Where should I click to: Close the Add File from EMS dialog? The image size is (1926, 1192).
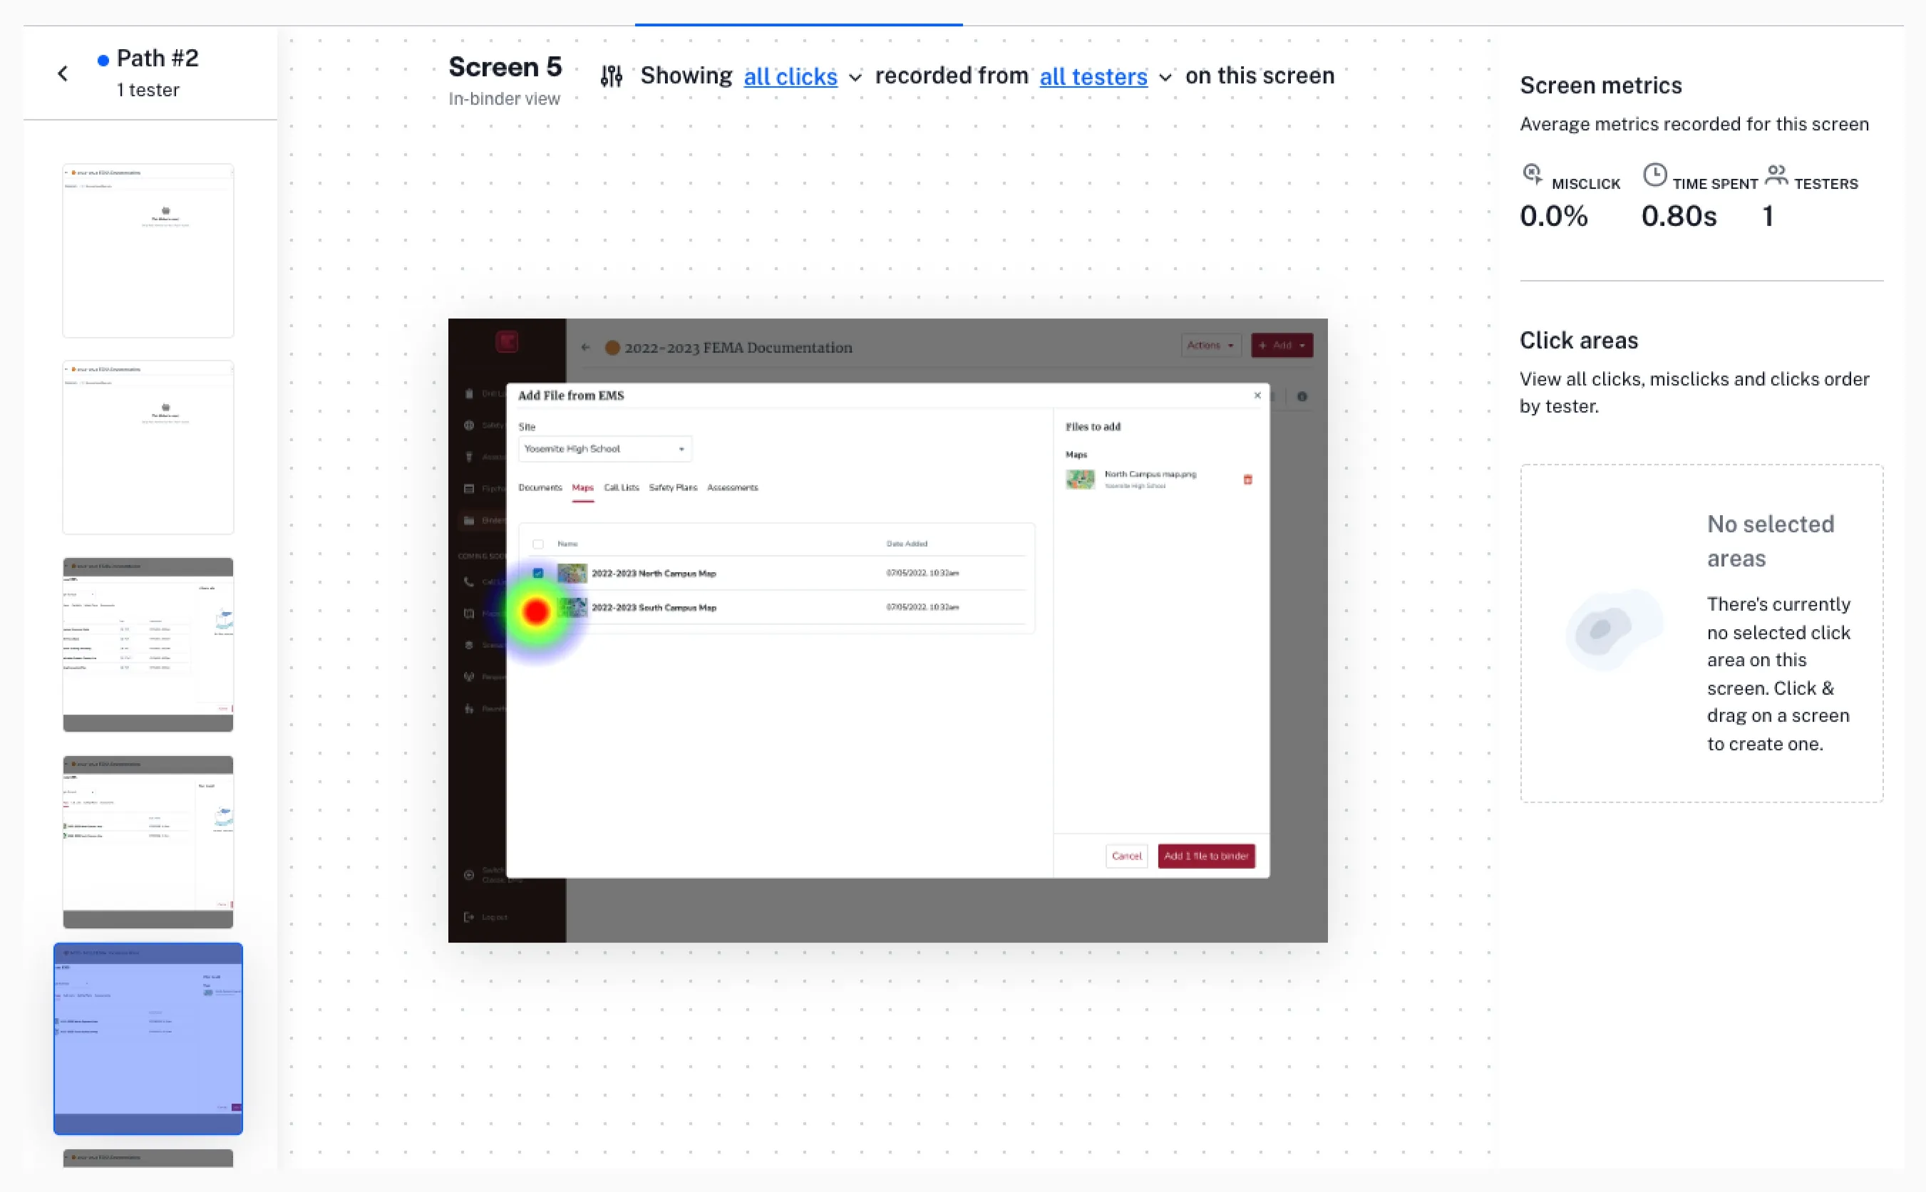pyautogui.click(x=1257, y=395)
